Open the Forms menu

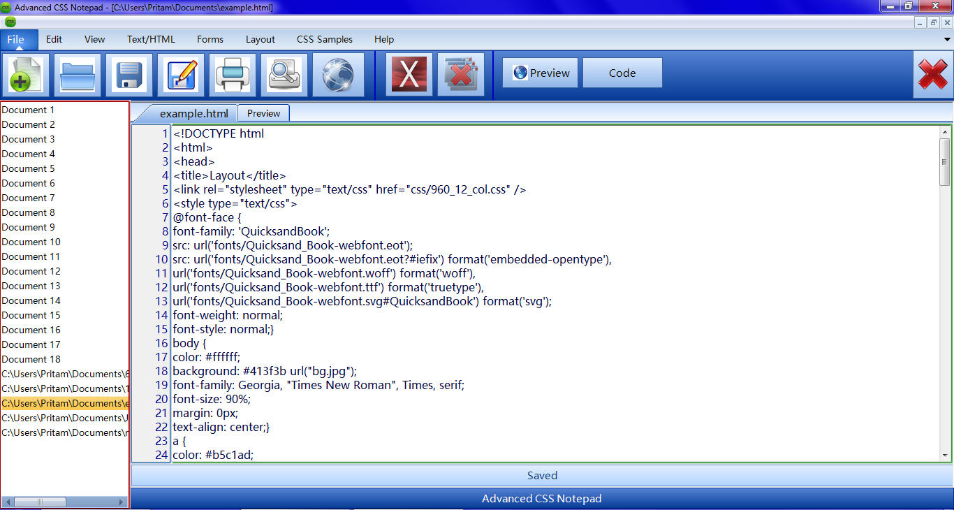pos(210,40)
